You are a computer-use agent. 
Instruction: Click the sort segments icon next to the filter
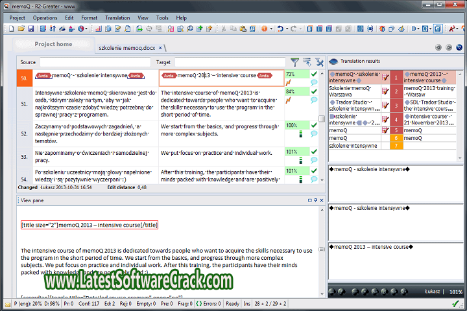pos(307,62)
